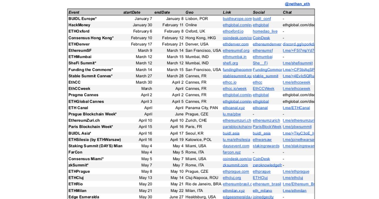Open stable_summit social link
Image resolution: width=379 pixels, height=199 pixels.
(266, 76)
